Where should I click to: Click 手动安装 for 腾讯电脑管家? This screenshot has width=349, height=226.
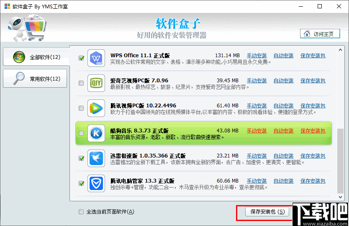[257, 181]
